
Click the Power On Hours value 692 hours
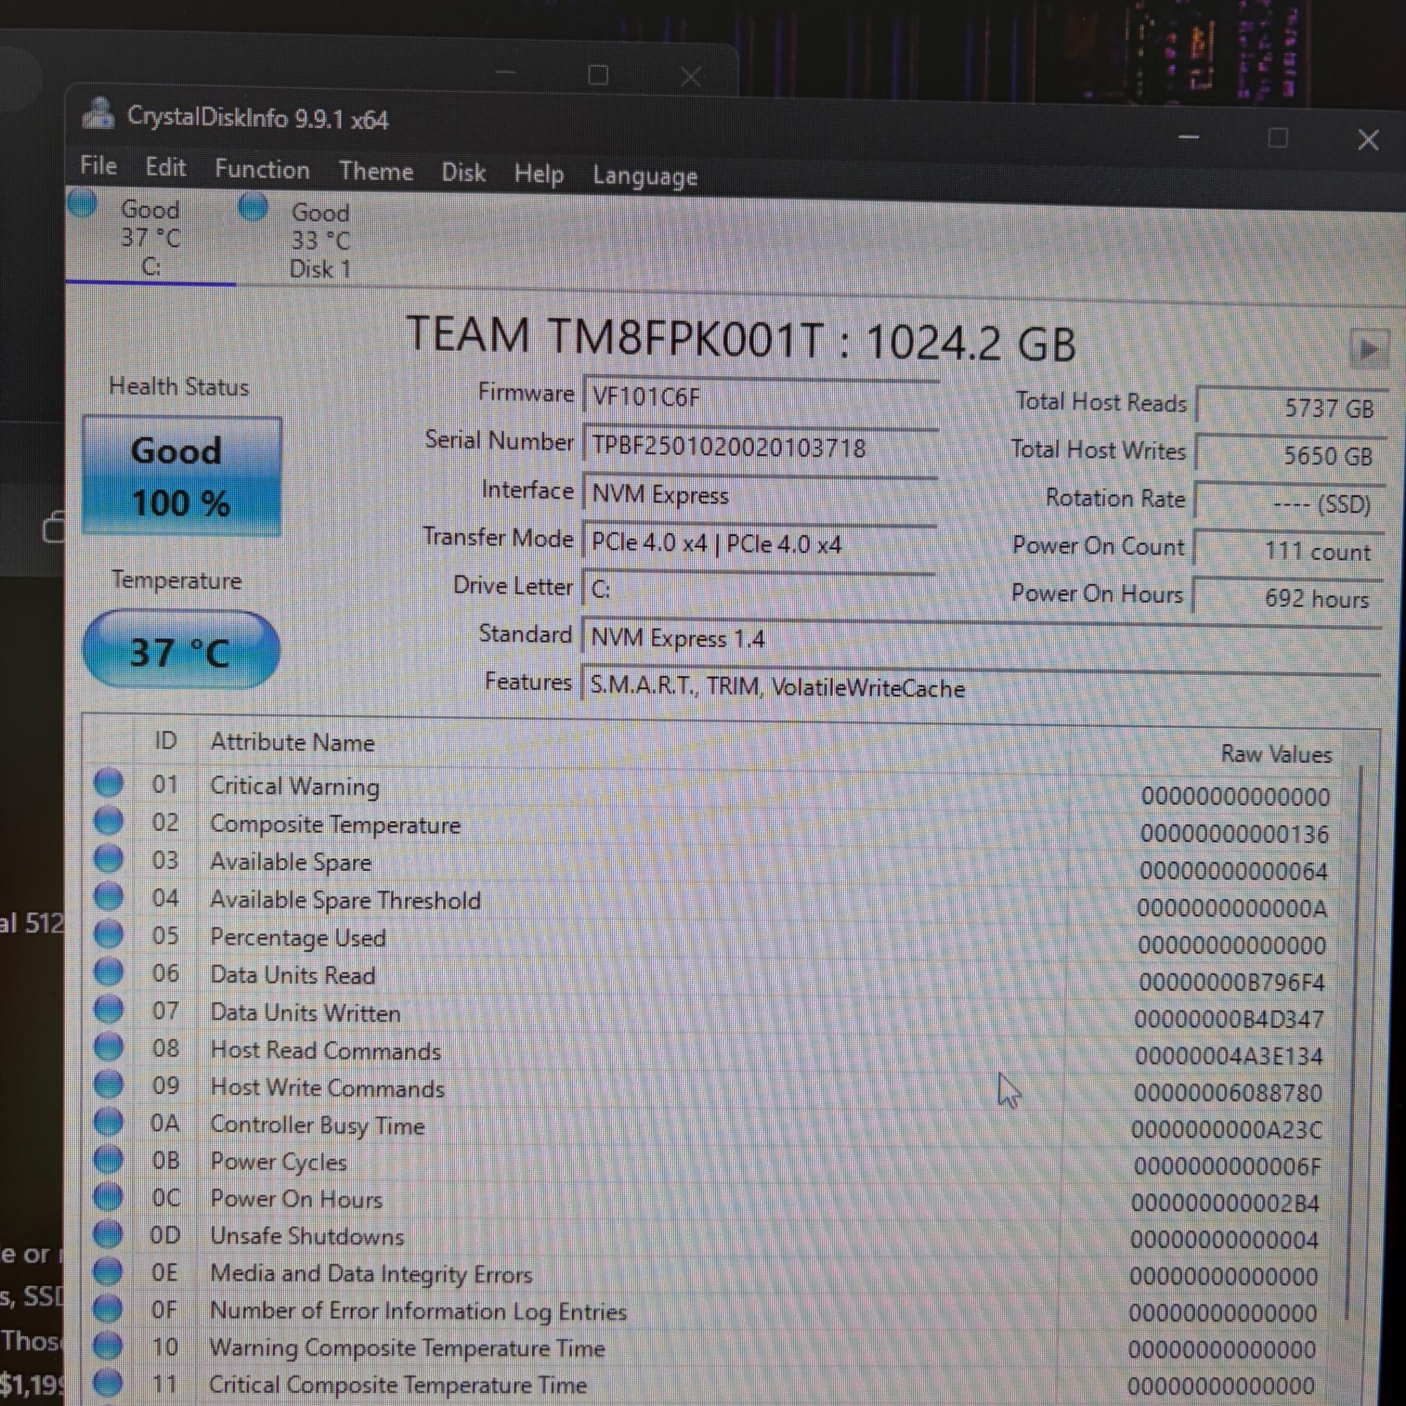(x=1287, y=598)
